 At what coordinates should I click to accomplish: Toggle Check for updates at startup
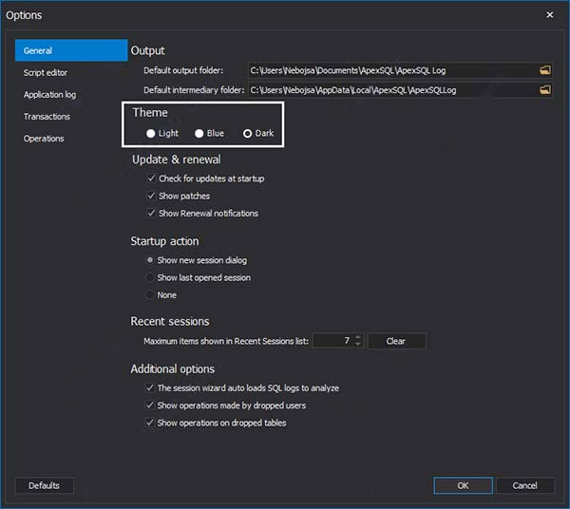(x=151, y=179)
